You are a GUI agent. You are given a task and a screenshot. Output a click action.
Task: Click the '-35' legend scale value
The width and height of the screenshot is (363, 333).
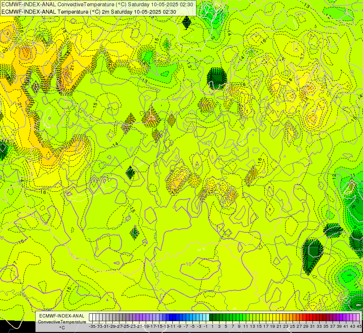(x=92, y=326)
